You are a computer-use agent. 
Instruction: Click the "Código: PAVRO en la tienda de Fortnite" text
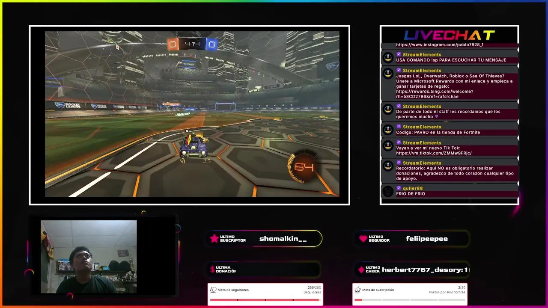[438, 132]
